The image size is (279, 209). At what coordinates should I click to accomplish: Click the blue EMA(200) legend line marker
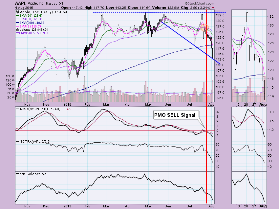click(17, 23)
